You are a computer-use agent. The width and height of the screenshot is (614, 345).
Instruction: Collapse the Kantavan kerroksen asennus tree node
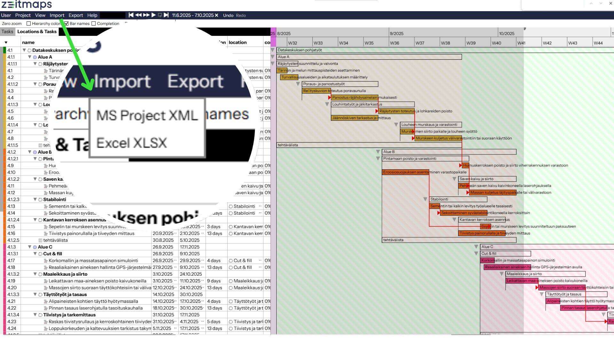[35, 220]
